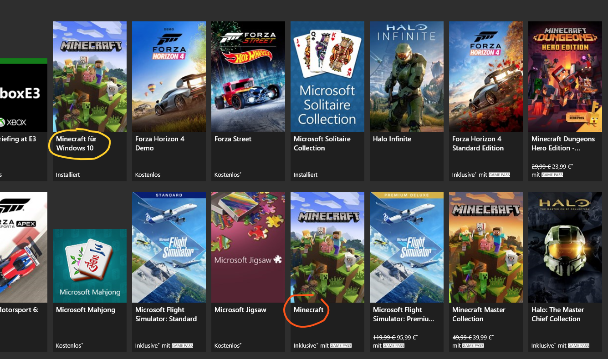Select the Flight Simulator Standard cover image
This screenshot has height=359, width=608.
169,247
